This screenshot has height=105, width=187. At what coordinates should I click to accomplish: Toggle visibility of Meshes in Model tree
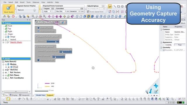pos(6,64)
